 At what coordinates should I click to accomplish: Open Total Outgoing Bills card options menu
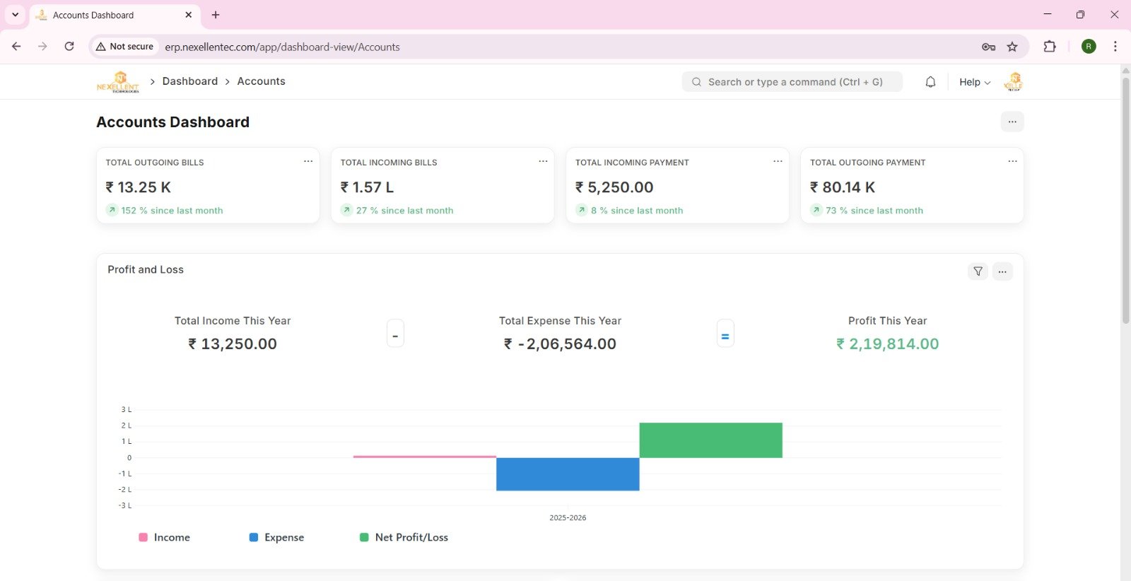[308, 161]
